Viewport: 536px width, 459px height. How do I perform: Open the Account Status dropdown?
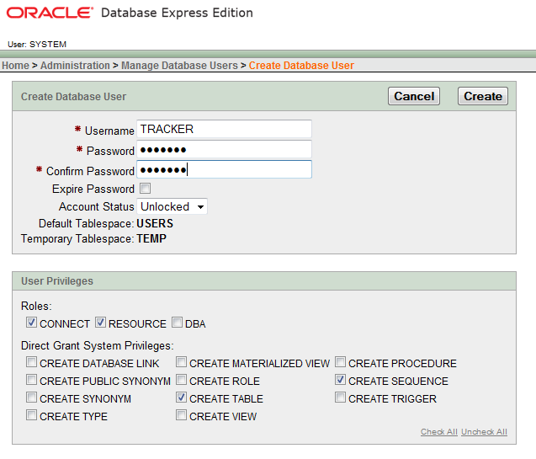[x=172, y=206]
